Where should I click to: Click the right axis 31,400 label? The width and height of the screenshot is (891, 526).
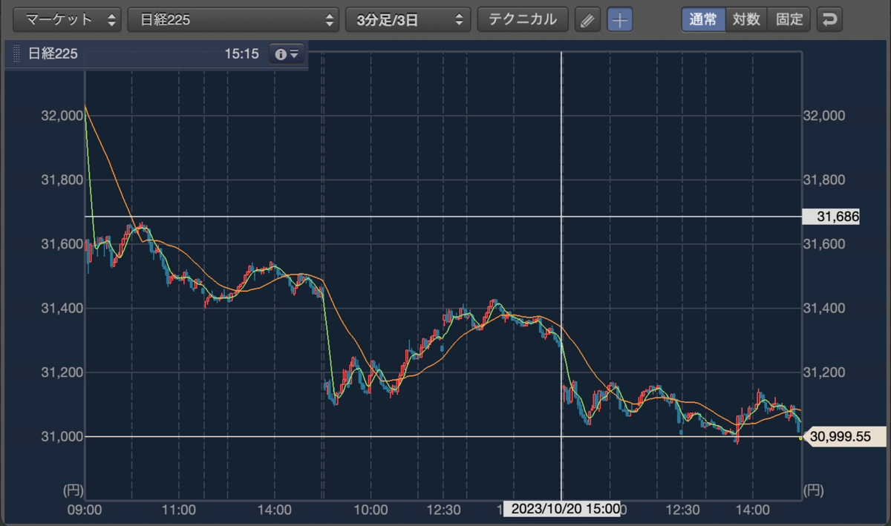click(x=825, y=308)
